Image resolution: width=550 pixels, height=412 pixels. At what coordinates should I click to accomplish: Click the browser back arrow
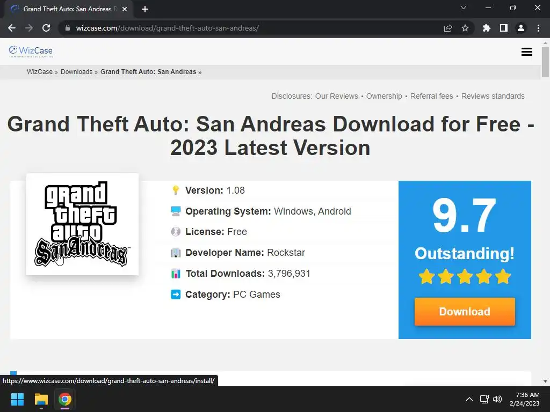coord(12,28)
